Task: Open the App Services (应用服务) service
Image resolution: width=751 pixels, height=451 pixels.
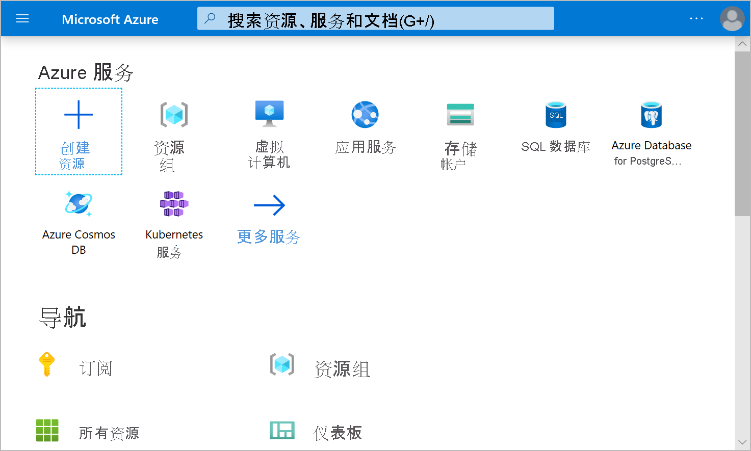Action: pos(365,127)
